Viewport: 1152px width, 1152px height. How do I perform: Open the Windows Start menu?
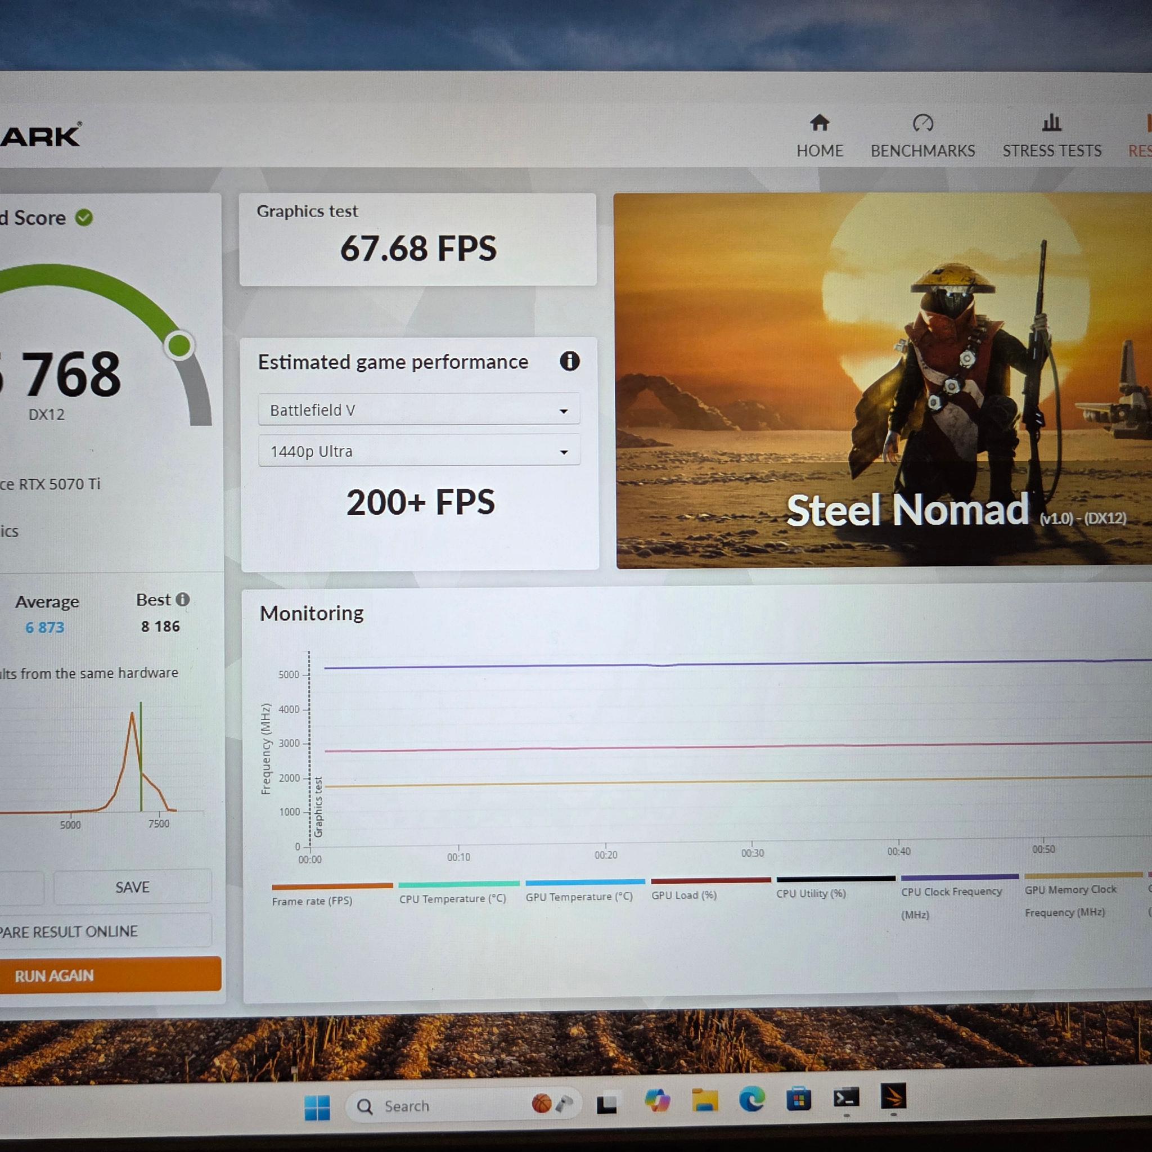click(317, 1107)
